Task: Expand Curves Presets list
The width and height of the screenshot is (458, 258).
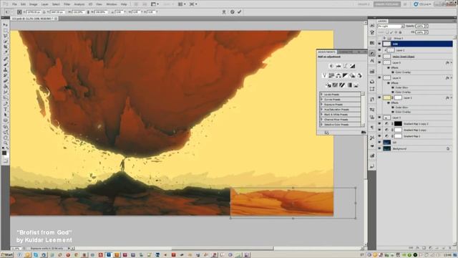Action: pos(321,100)
